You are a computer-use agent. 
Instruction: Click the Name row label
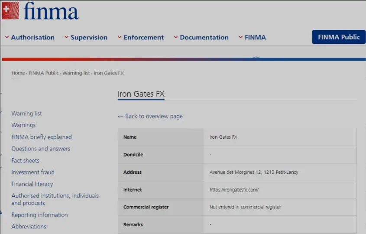(x=130, y=137)
